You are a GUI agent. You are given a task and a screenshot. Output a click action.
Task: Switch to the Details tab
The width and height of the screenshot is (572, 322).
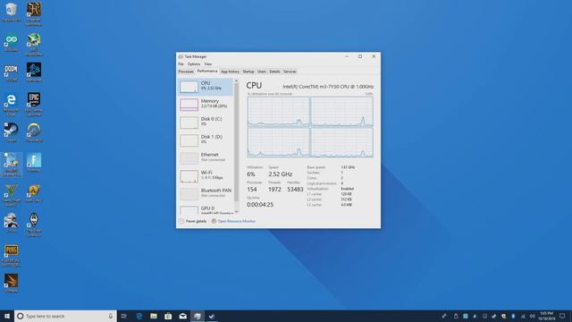(x=274, y=72)
